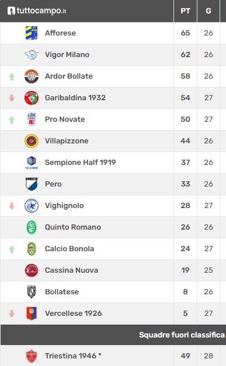Open Quinto Romano team link
Viewport: 226px width, 366px height.
(x=73, y=227)
